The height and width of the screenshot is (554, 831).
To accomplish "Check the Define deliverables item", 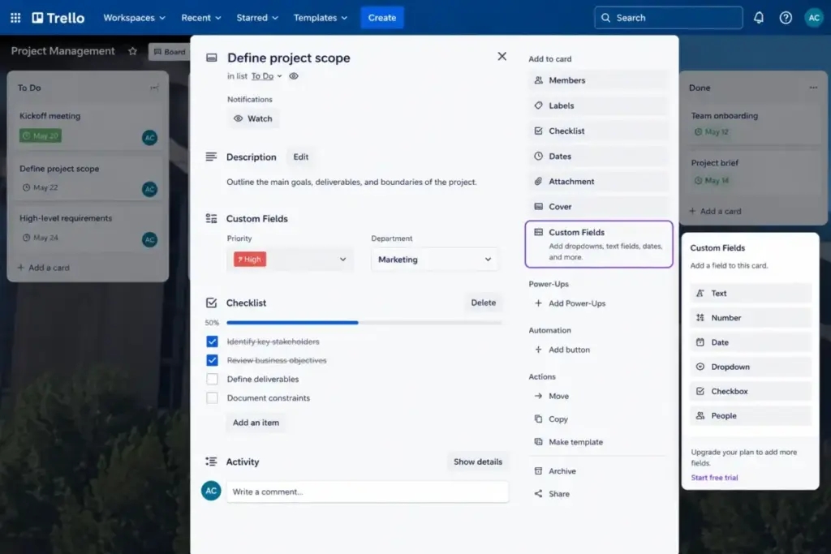I will [212, 380].
